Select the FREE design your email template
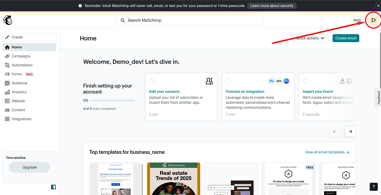The width and height of the screenshot is (381, 195). [289, 179]
